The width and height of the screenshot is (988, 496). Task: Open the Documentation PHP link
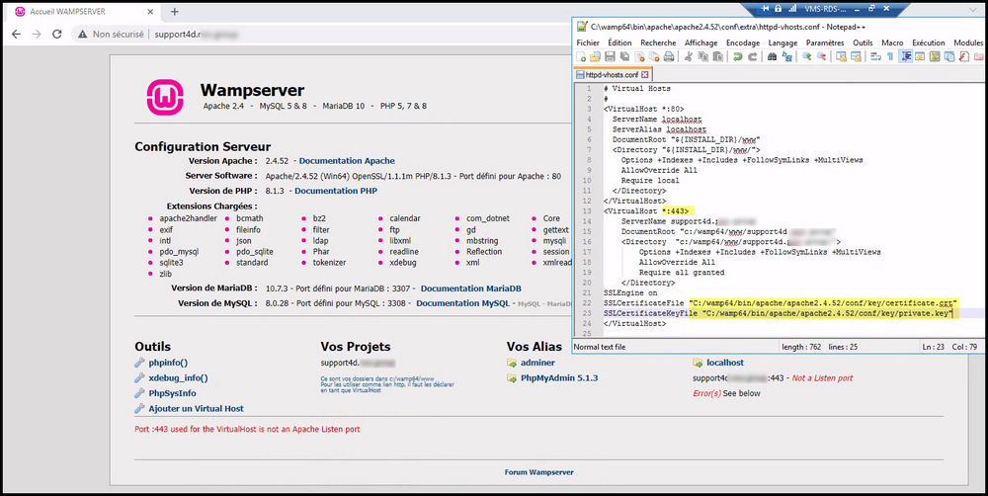click(336, 191)
